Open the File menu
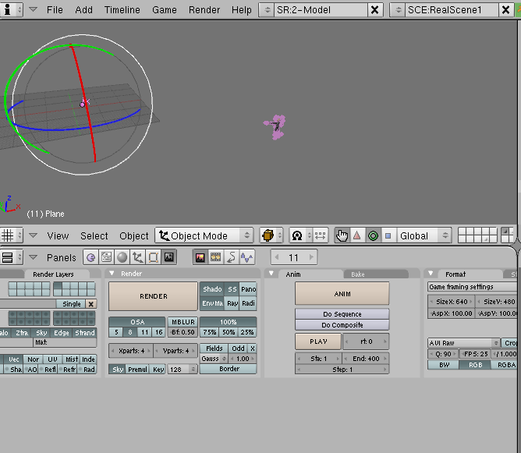Image resolution: width=521 pixels, height=453 pixels. (x=55, y=10)
